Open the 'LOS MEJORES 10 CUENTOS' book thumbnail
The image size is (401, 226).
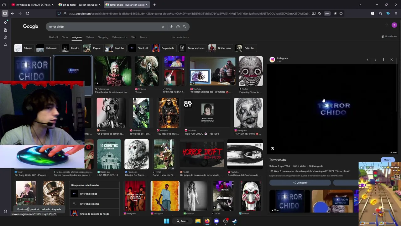(109, 154)
